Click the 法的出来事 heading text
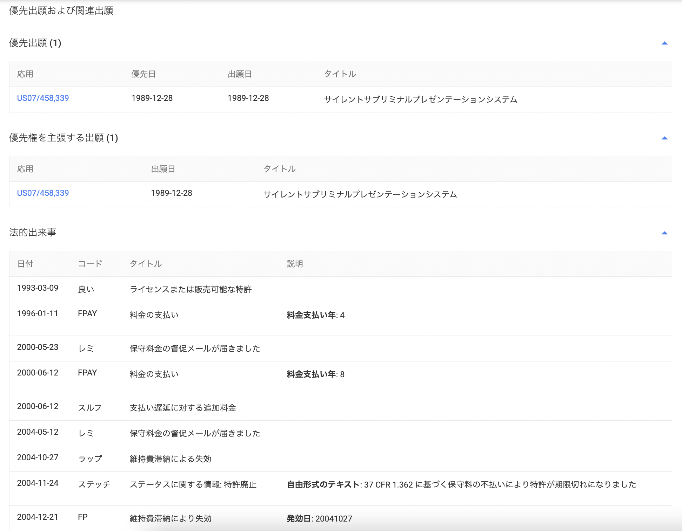The width and height of the screenshot is (682, 531). click(x=33, y=233)
